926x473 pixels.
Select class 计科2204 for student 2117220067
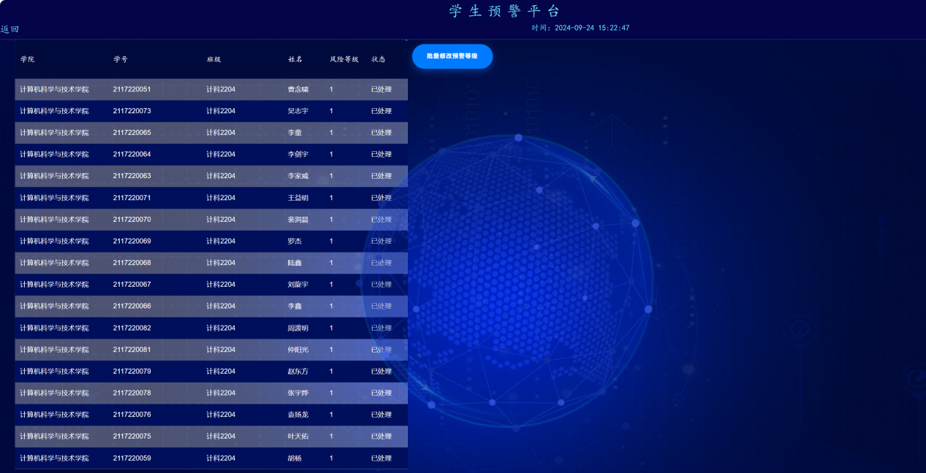point(221,285)
